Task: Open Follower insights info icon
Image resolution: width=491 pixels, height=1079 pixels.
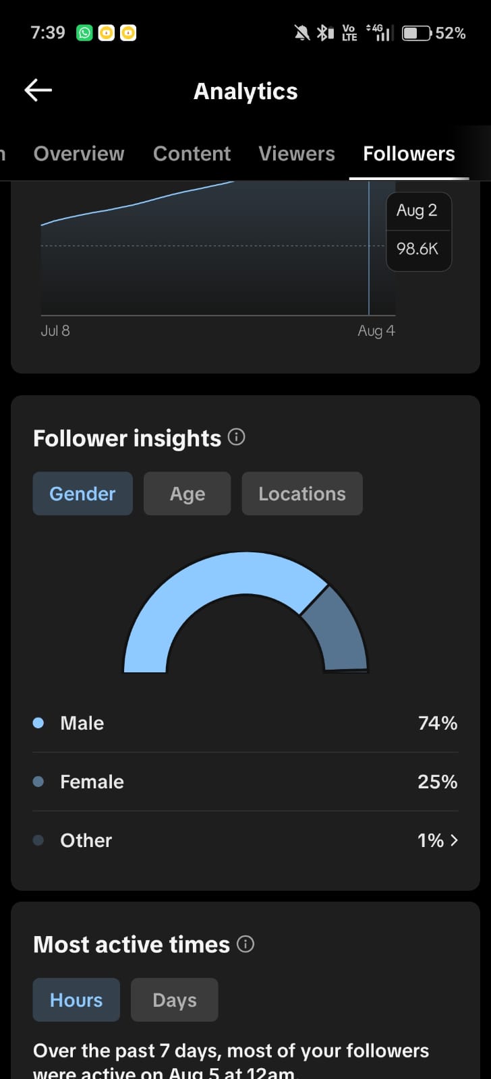Action: point(236,437)
